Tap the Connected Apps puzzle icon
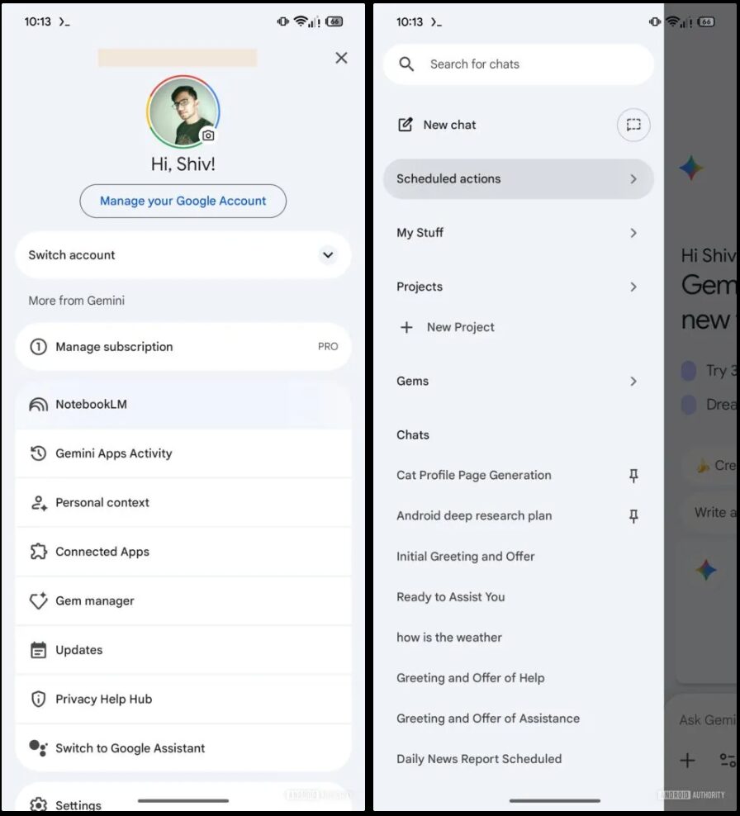Screen dimensions: 740x816 tap(38, 552)
